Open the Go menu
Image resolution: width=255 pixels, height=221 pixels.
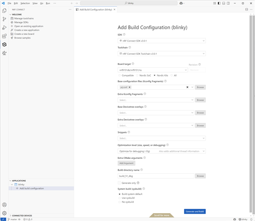click(42, 3)
